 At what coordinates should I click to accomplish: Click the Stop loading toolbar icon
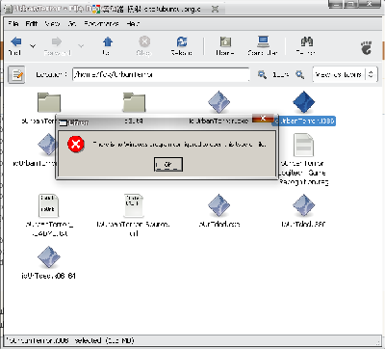144,41
